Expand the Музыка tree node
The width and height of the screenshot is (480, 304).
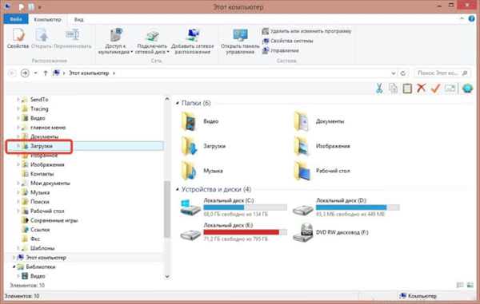click(18, 192)
